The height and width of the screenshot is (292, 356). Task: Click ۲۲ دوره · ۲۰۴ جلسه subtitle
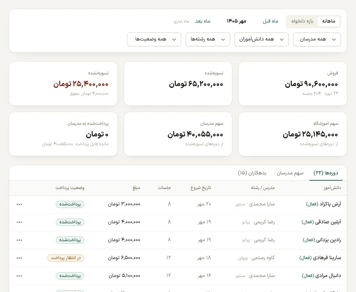pyautogui.click(x=320, y=93)
